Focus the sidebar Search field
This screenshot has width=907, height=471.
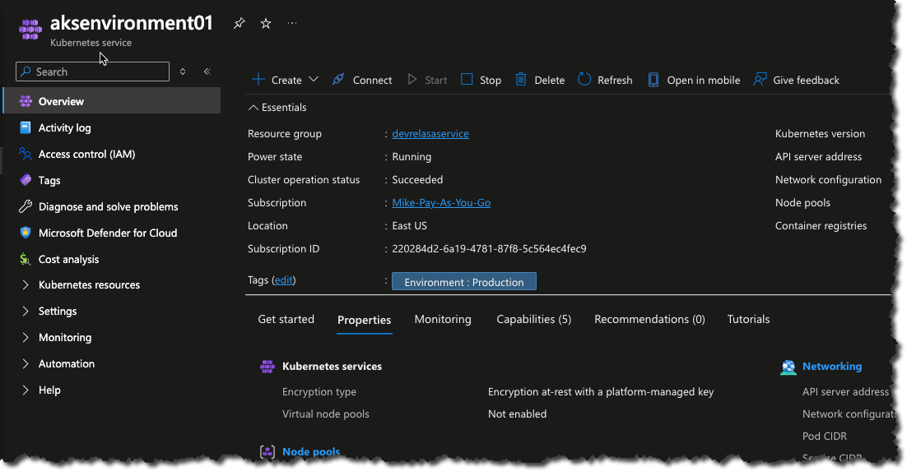(x=92, y=72)
